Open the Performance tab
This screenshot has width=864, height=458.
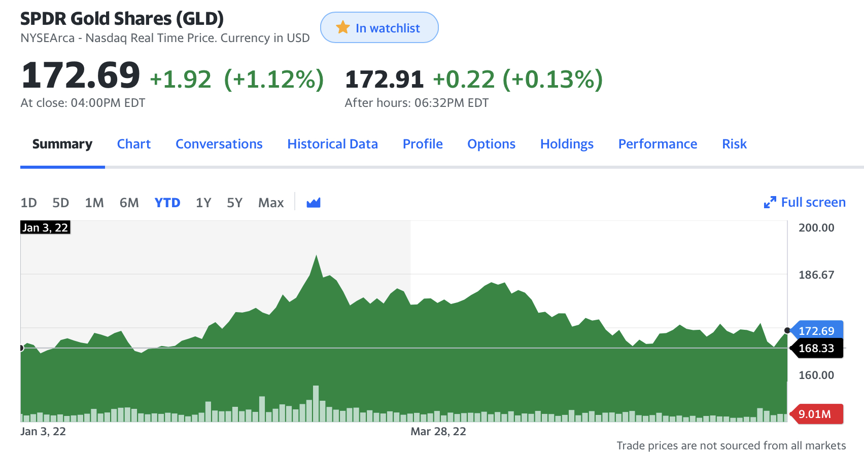(x=658, y=144)
